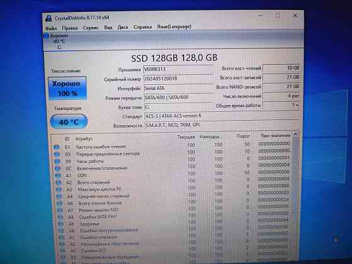Click the status icon of row A2
The height and width of the screenshot is (264, 352).
point(58,182)
